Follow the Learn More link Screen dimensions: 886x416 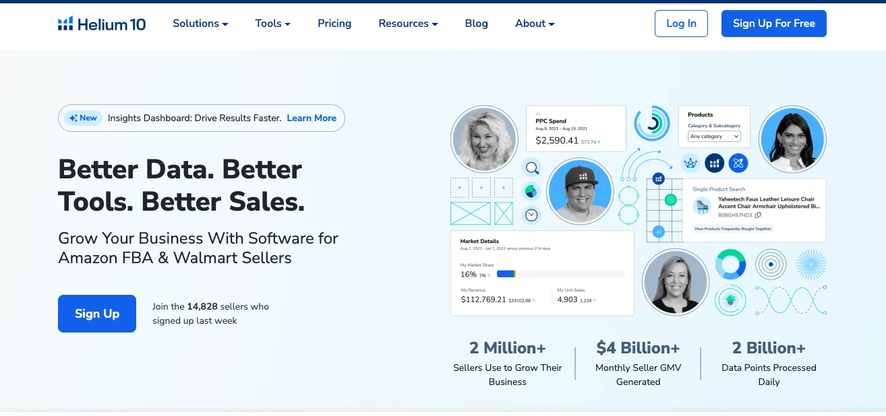[x=312, y=118]
